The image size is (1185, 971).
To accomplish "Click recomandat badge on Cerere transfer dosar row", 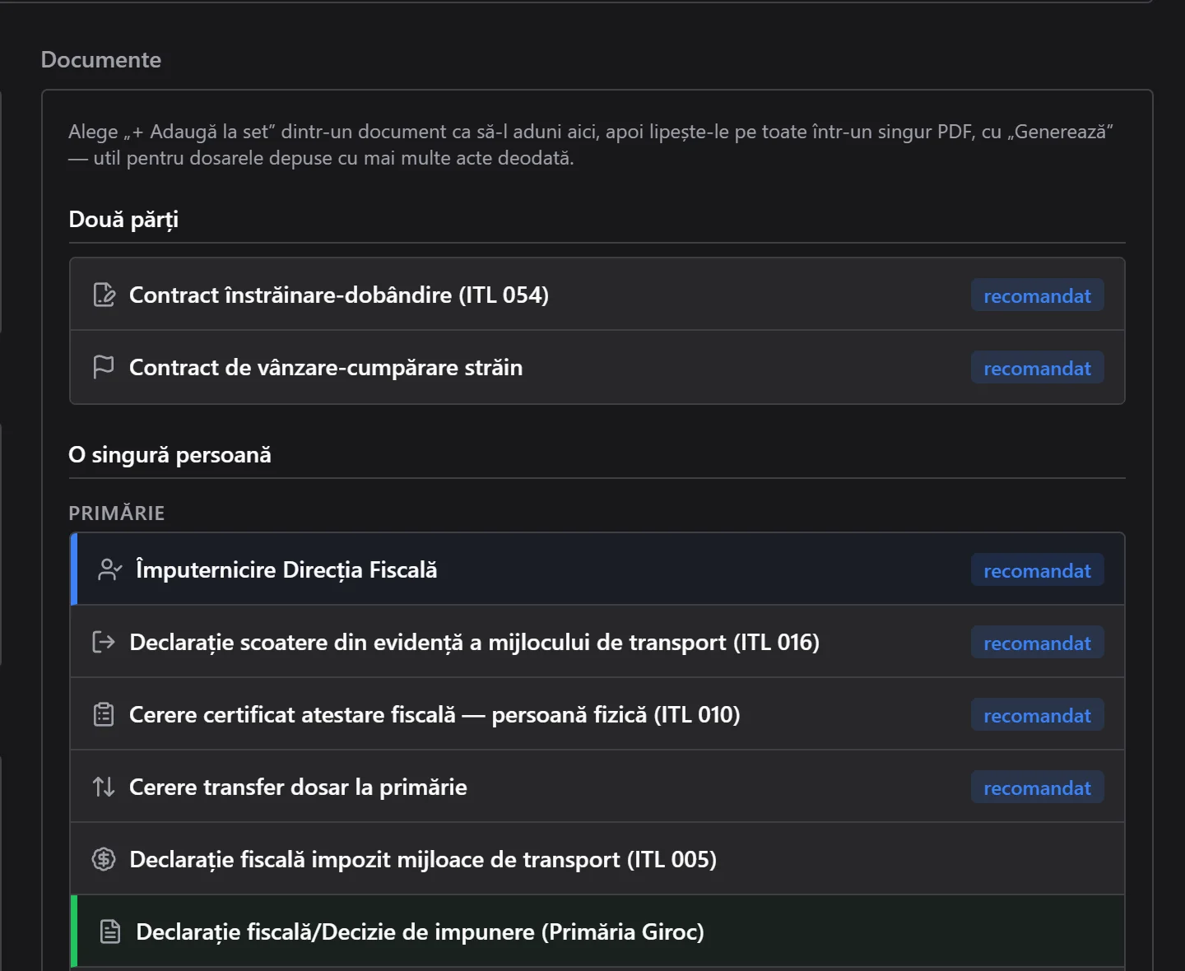I will tap(1037, 787).
